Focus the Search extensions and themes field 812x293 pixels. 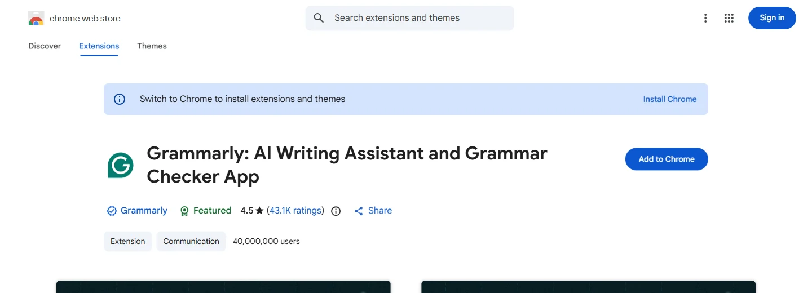click(409, 18)
